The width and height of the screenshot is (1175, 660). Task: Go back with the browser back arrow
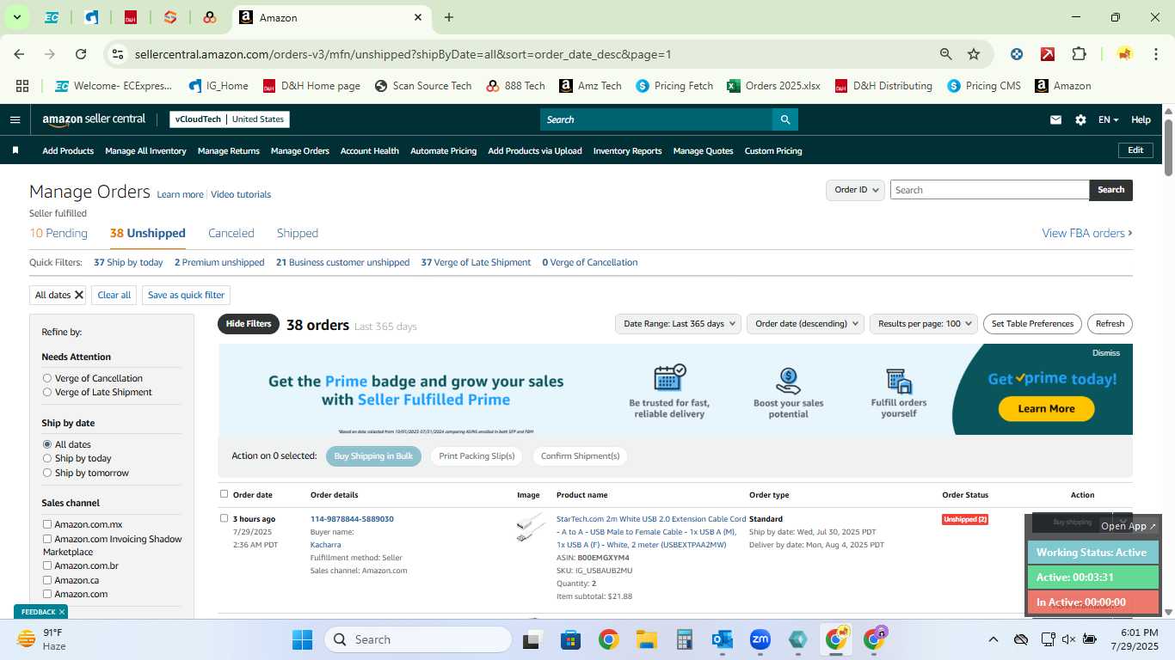tap(19, 54)
